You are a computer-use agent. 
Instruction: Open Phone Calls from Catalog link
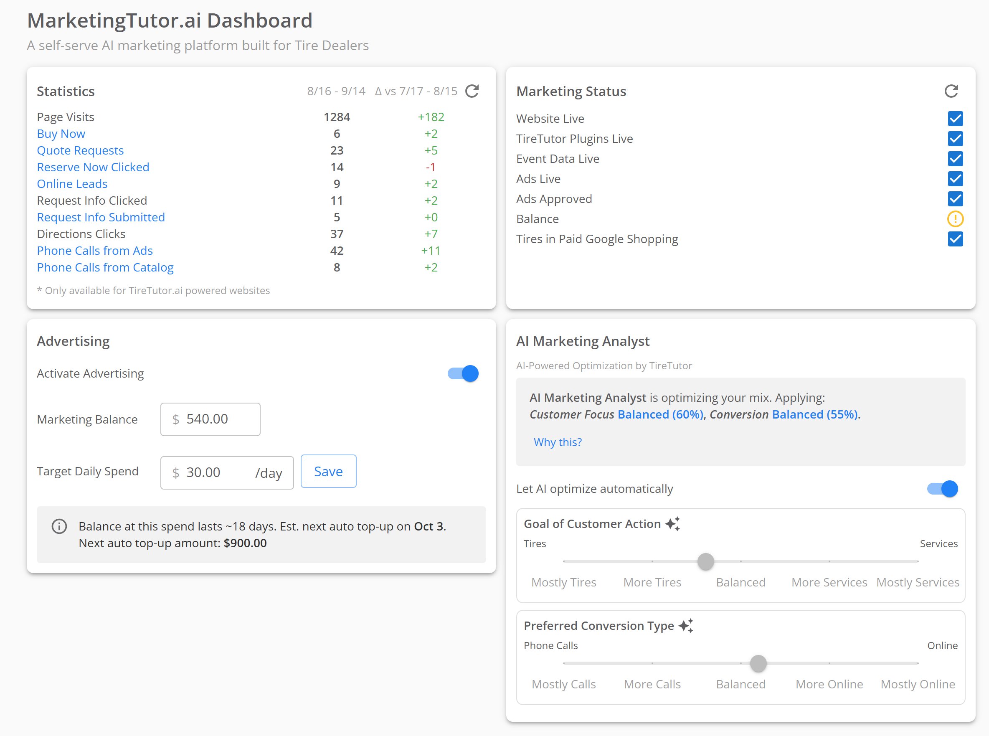click(105, 267)
